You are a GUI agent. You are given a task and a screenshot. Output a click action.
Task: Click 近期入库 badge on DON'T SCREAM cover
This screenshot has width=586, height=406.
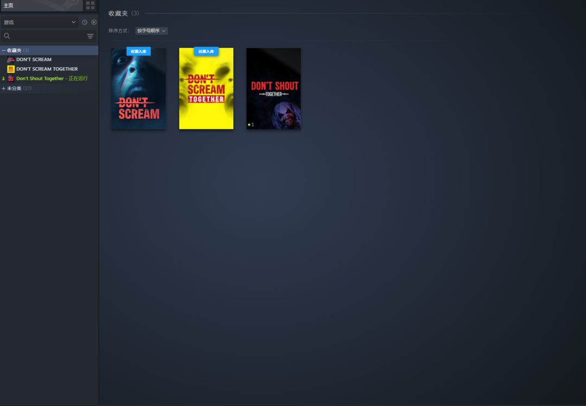pos(139,51)
